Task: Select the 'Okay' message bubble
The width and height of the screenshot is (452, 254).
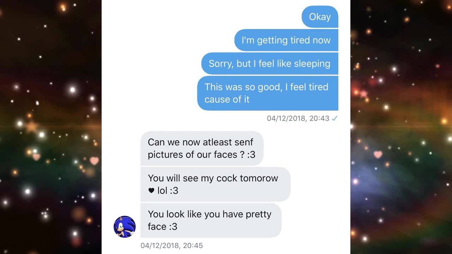Action: tap(319, 17)
